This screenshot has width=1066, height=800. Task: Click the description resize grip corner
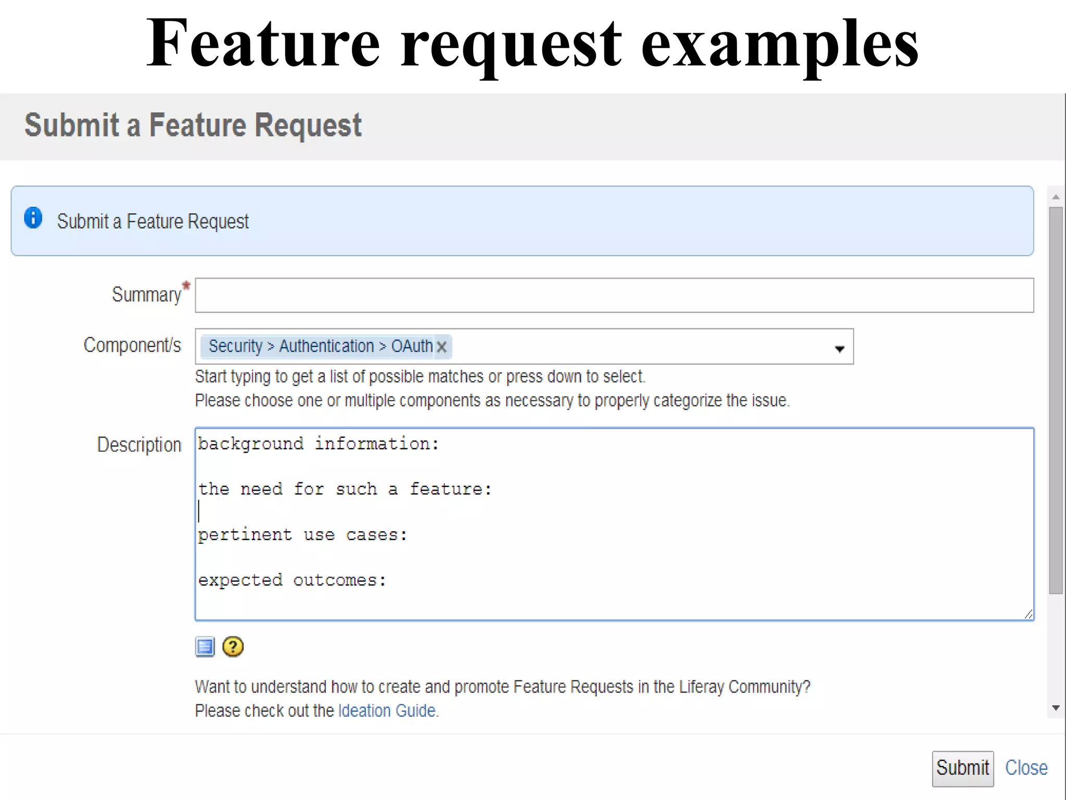[x=1028, y=615]
